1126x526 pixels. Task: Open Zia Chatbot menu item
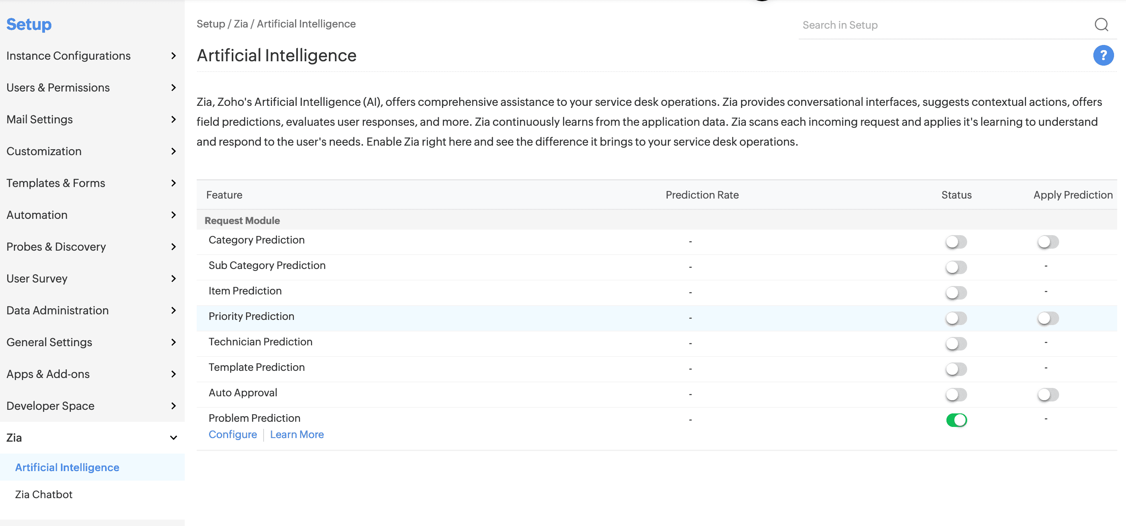[x=44, y=495]
